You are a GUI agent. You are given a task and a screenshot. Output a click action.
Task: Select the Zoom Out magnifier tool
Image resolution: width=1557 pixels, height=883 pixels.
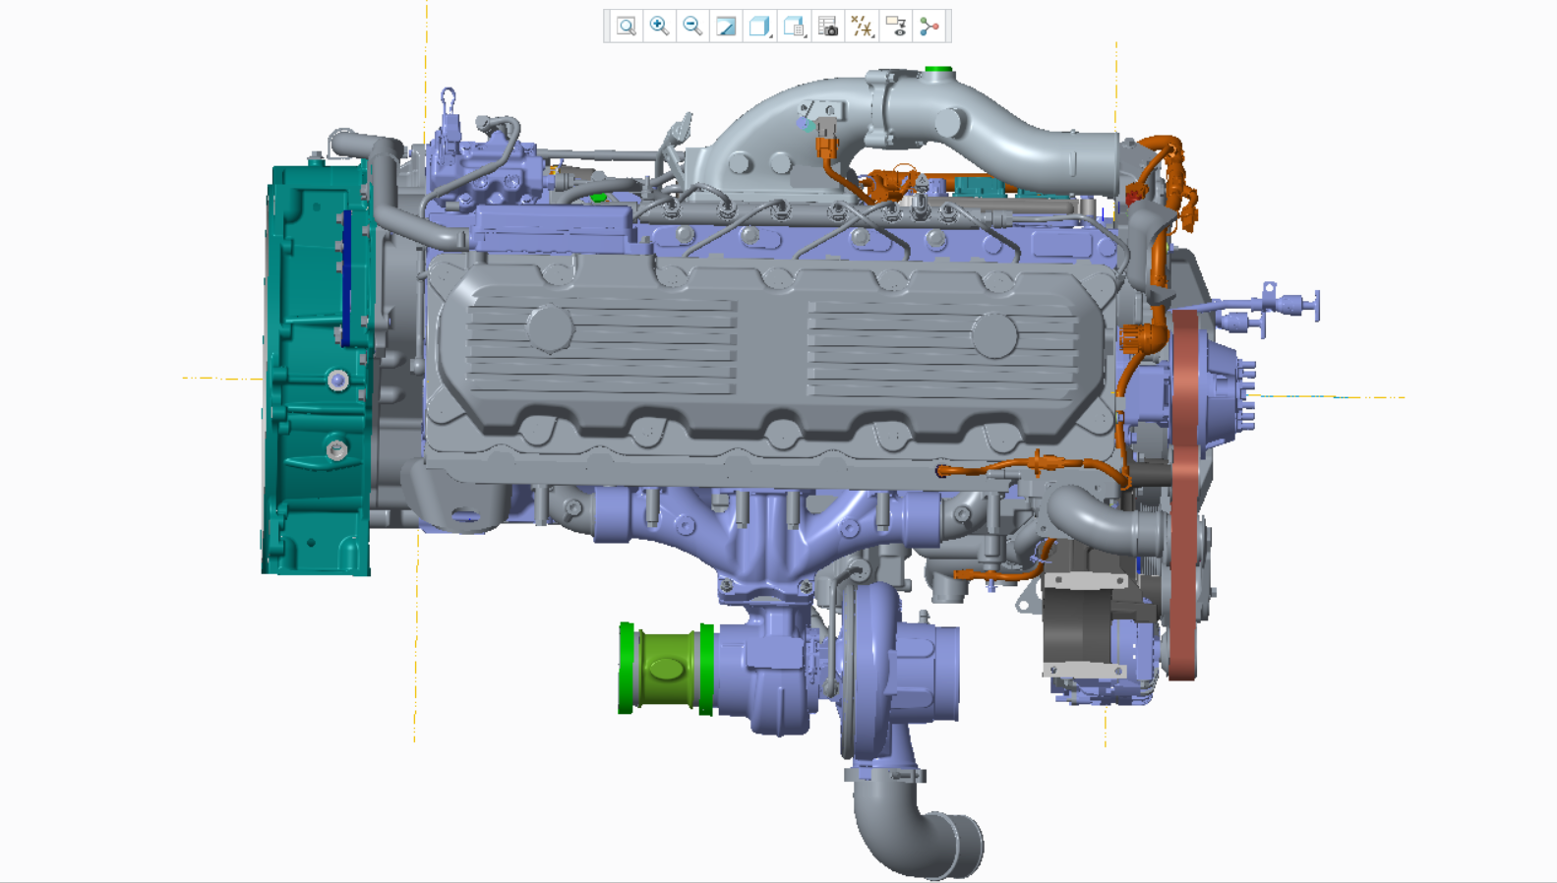[693, 27]
